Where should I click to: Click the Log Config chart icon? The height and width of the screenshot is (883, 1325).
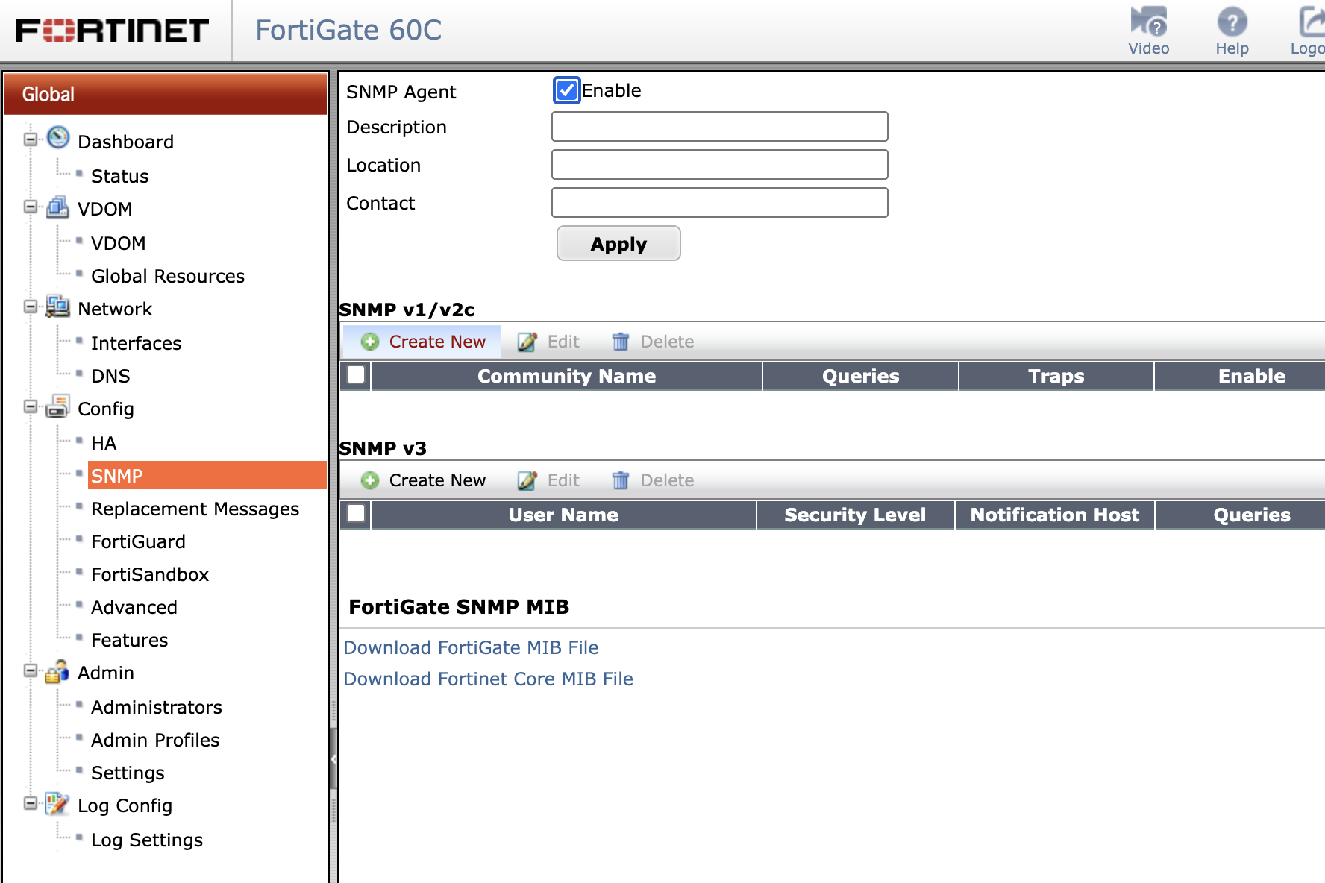coord(57,804)
